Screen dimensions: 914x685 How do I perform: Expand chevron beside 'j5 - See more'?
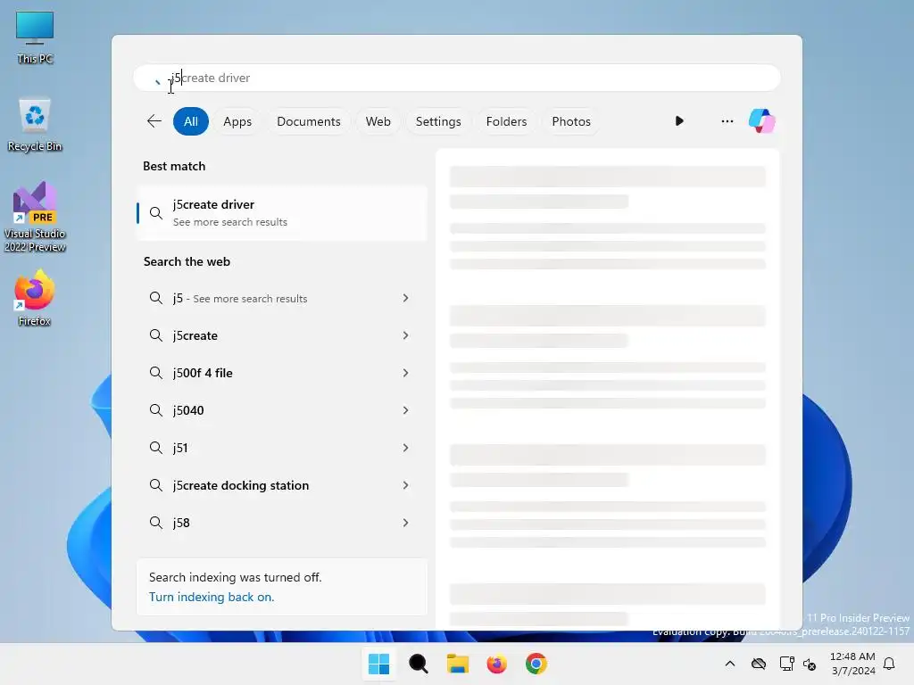point(406,298)
